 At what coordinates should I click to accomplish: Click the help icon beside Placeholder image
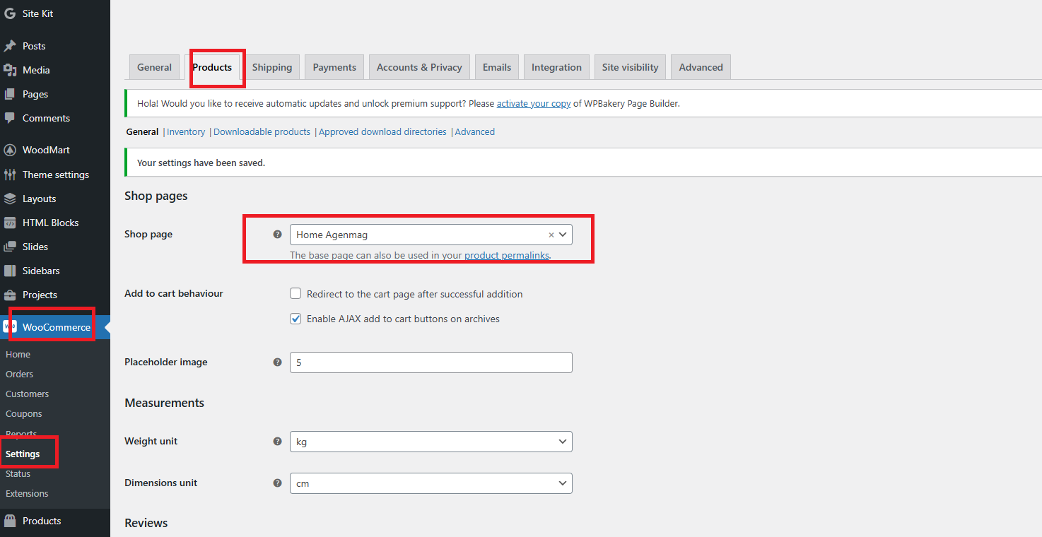278,362
